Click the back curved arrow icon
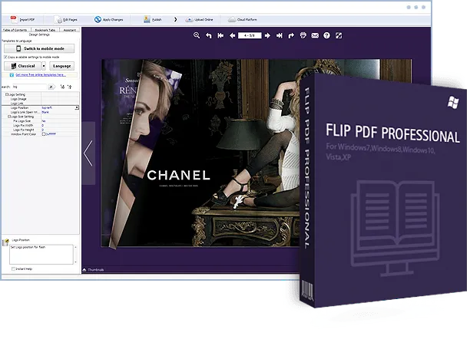 209,35
